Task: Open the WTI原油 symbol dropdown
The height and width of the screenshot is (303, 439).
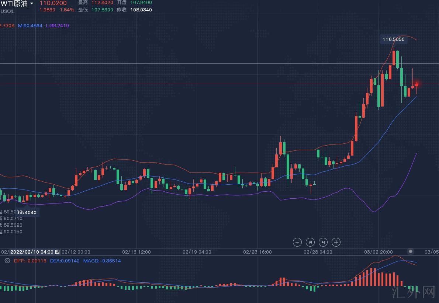Action: pyautogui.click(x=31, y=3)
